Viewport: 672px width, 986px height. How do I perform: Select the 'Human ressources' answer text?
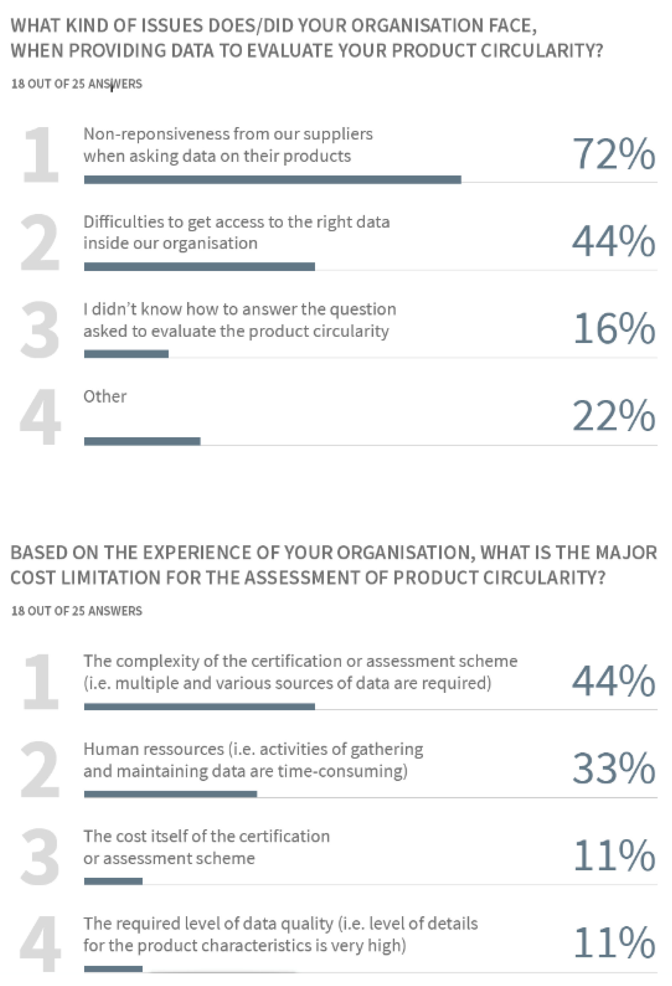[x=253, y=760]
